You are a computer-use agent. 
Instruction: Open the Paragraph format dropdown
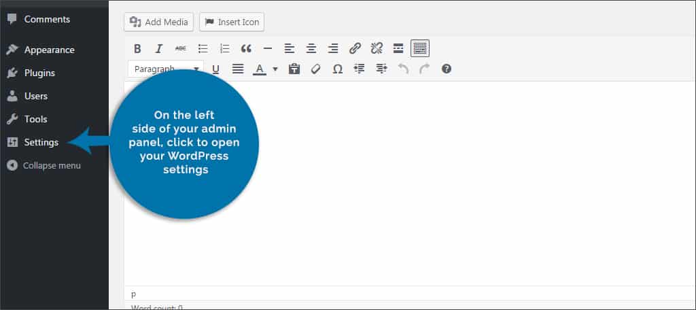pyautogui.click(x=166, y=69)
